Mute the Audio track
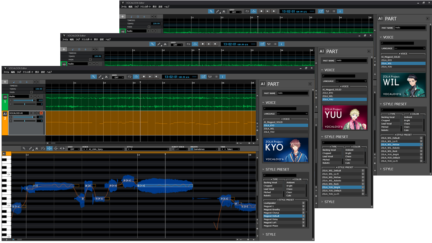The height and width of the screenshot is (243, 432). click(x=35, y=96)
